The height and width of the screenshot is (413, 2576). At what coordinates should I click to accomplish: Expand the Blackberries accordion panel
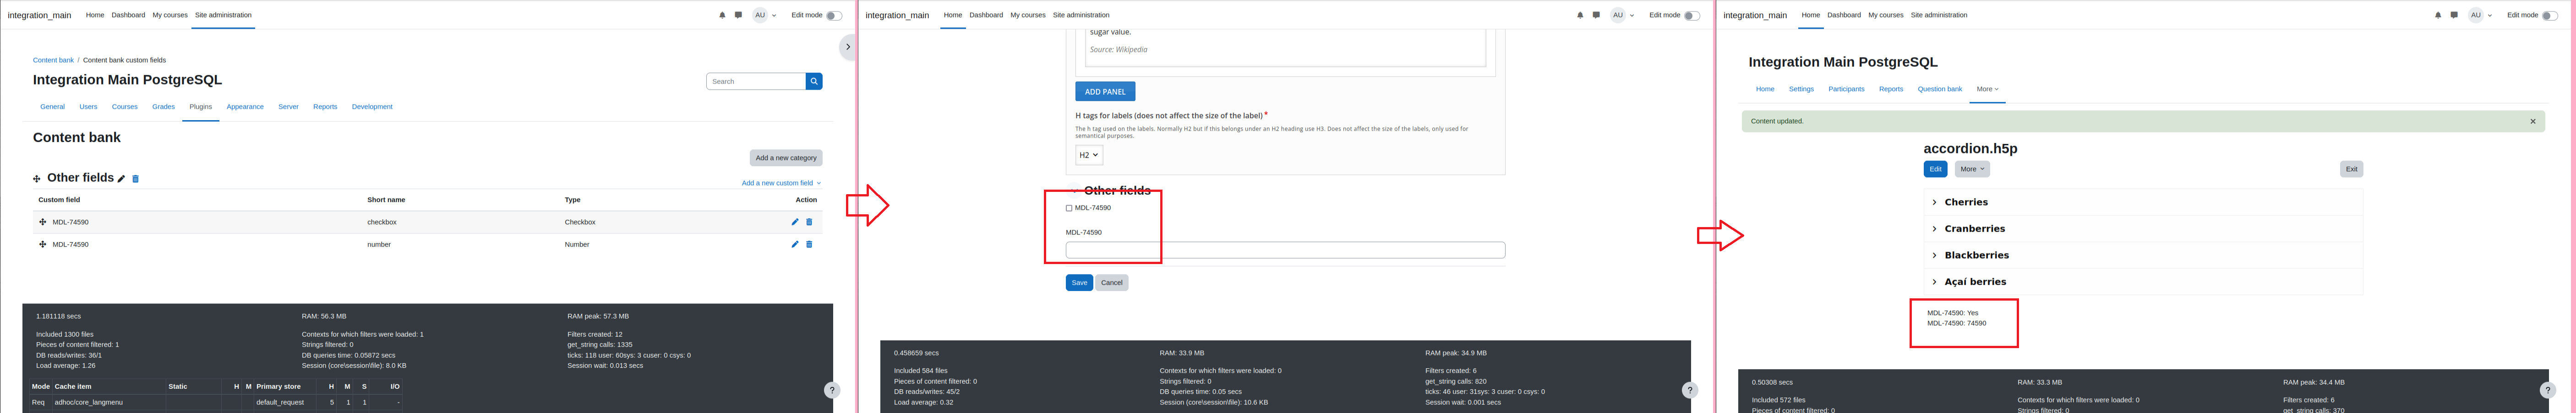2143,255
